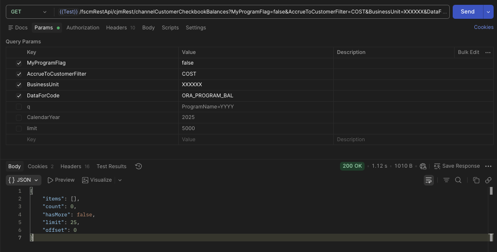Image resolution: width=497 pixels, height=252 pixels.
Task: Search within the response body
Action: (x=458, y=180)
